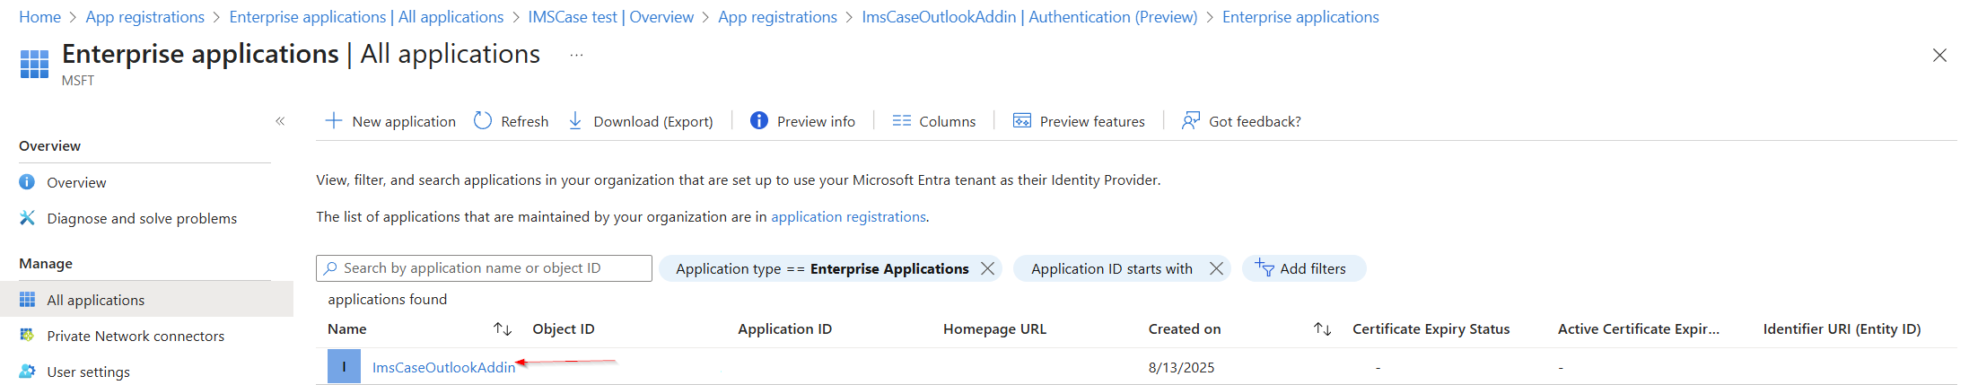This screenshot has width=1969, height=385.
Task: Click the Add filters funnel icon
Action: 1265,267
